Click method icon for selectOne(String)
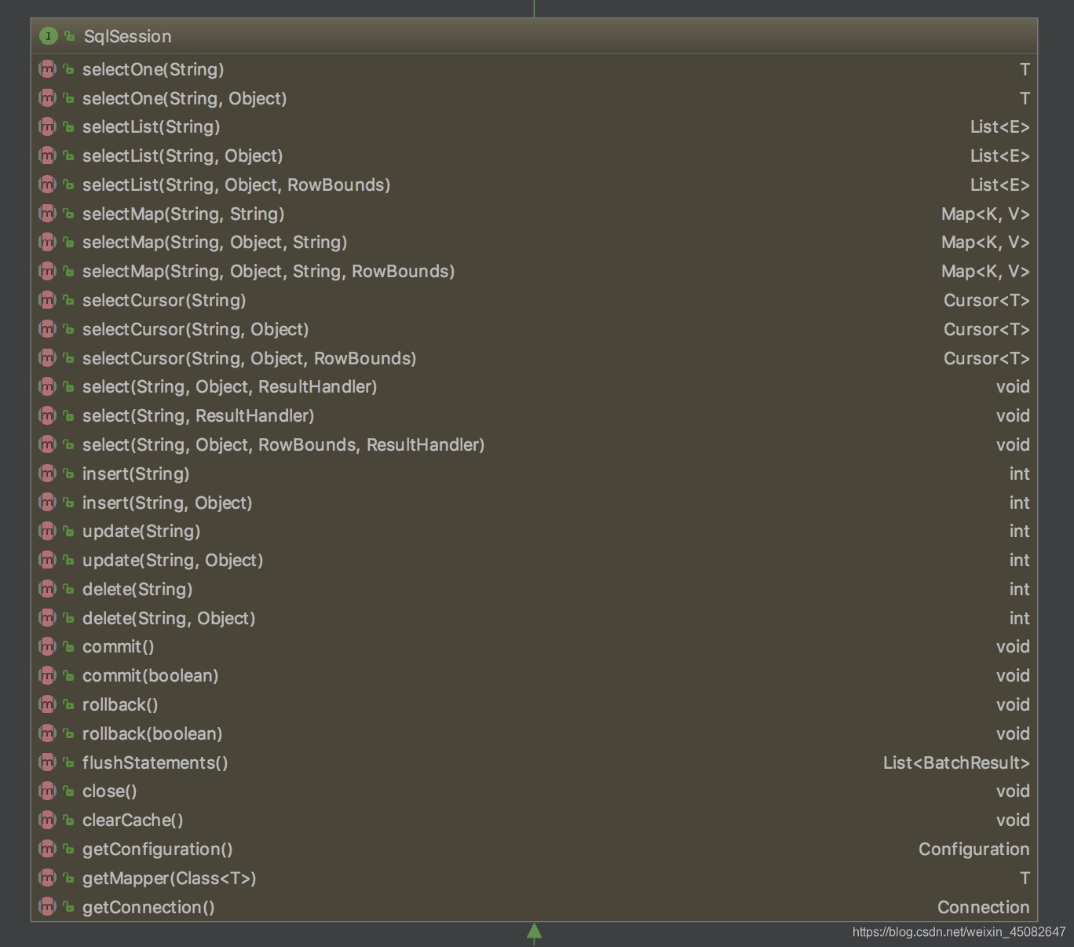The width and height of the screenshot is (1074, 947). tap(47, 69)
